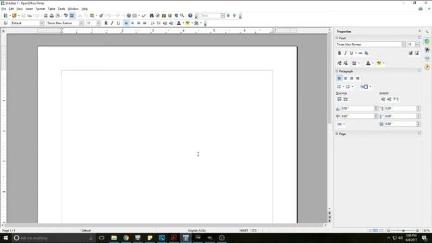Image resolution: width=432 pixels, height=243 pixels.
Task: Toggle Bold in Properties sidebar
Action: click(339, 53)
